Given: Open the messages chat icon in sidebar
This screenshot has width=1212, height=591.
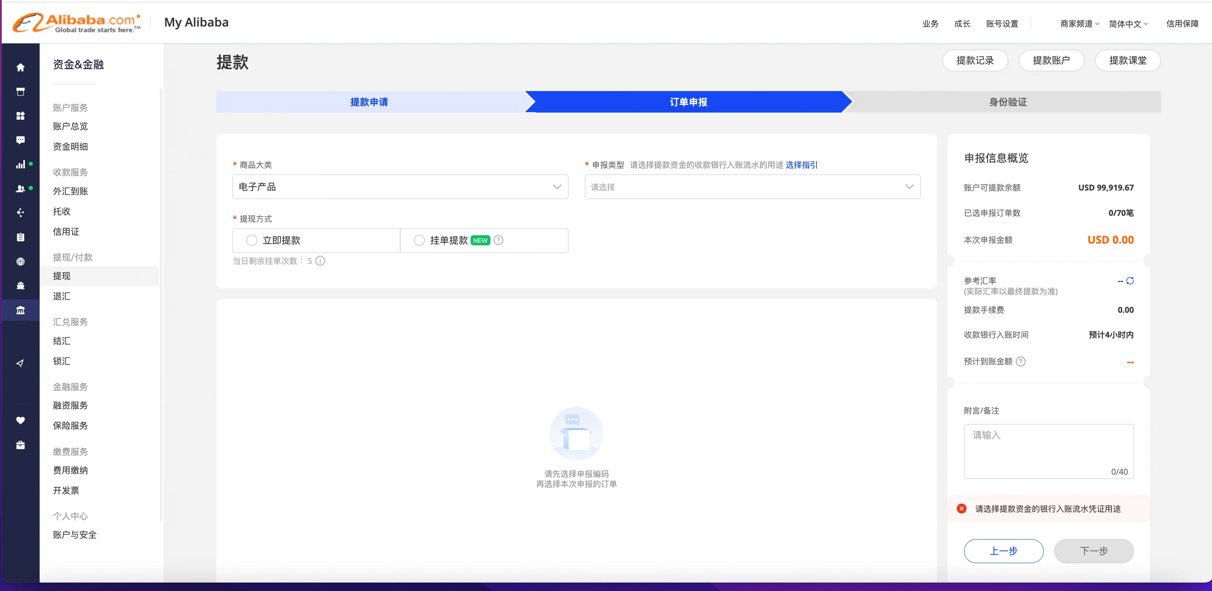Looking at the screenshot, I should click(x=20, y=140).
